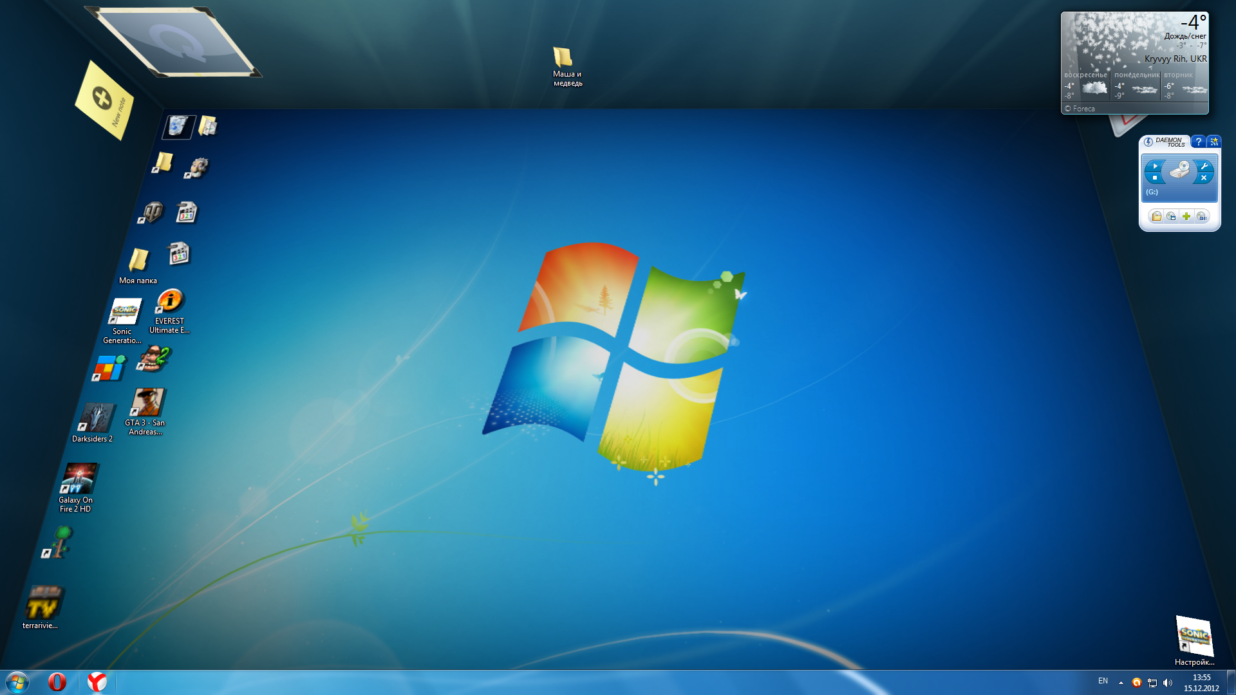Open the World of Tanks shortcut
This screenshot has width=1236, height=695.
coord(151,212)
